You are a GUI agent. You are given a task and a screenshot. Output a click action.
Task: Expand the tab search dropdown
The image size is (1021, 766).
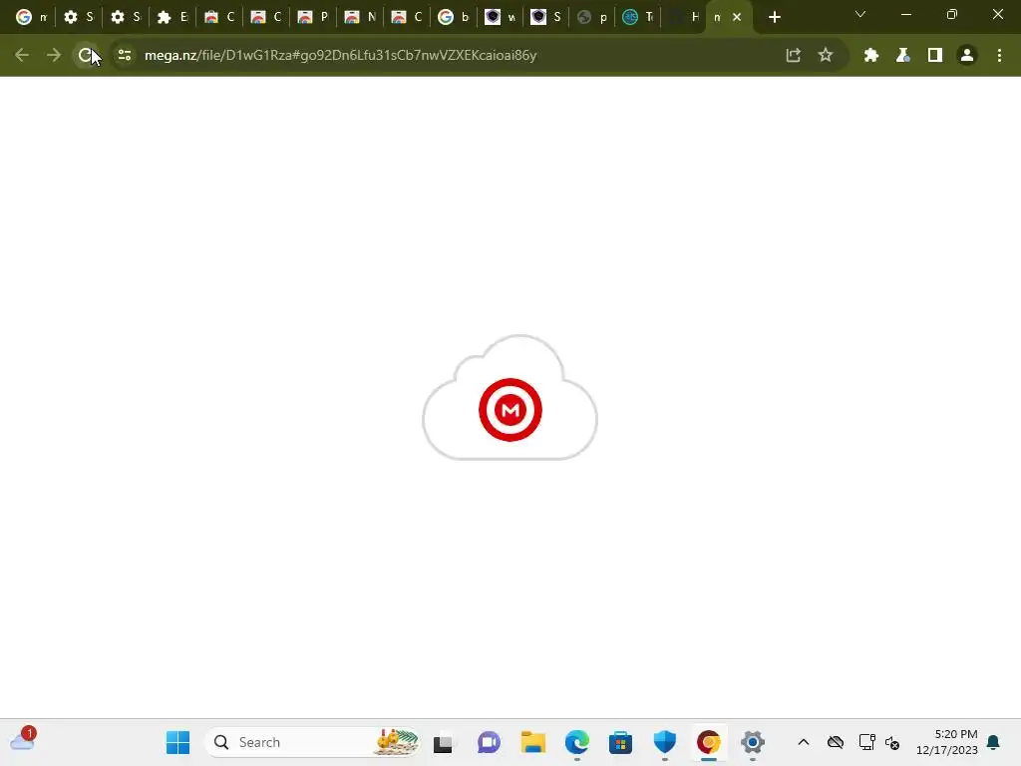[860, 14]
